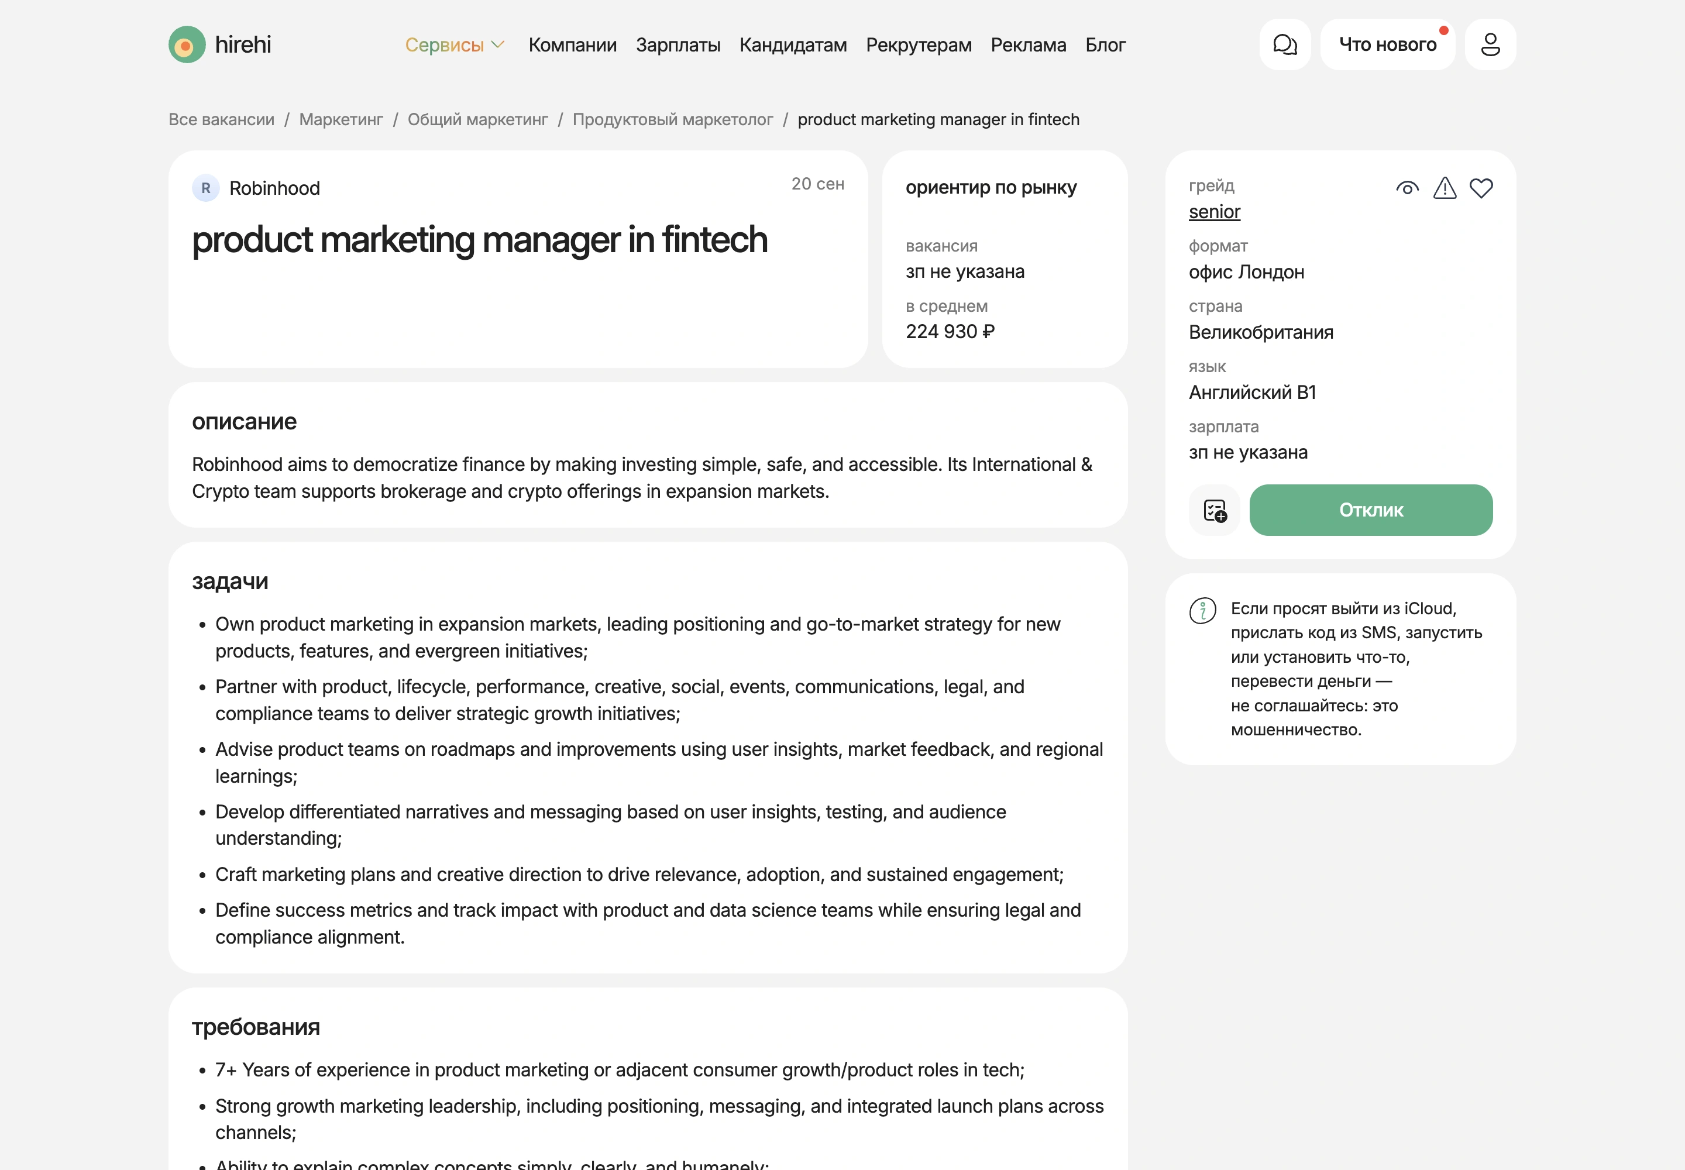Click the описание section heading
The width and height of the screenshot is (1685, 1170).
click(244, 422)
